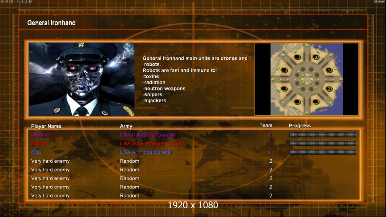
Task: Click the '-snipers' description line
Action: (x=152, y=95)
